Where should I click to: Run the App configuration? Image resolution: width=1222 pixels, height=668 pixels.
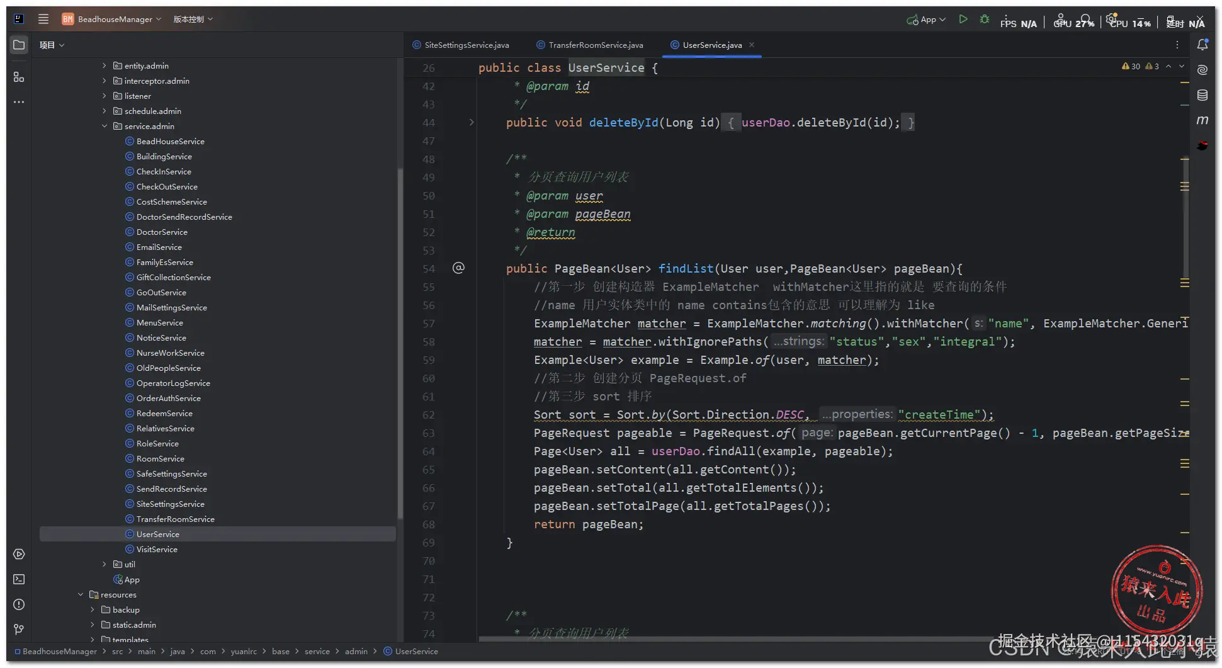pos(963,20)
